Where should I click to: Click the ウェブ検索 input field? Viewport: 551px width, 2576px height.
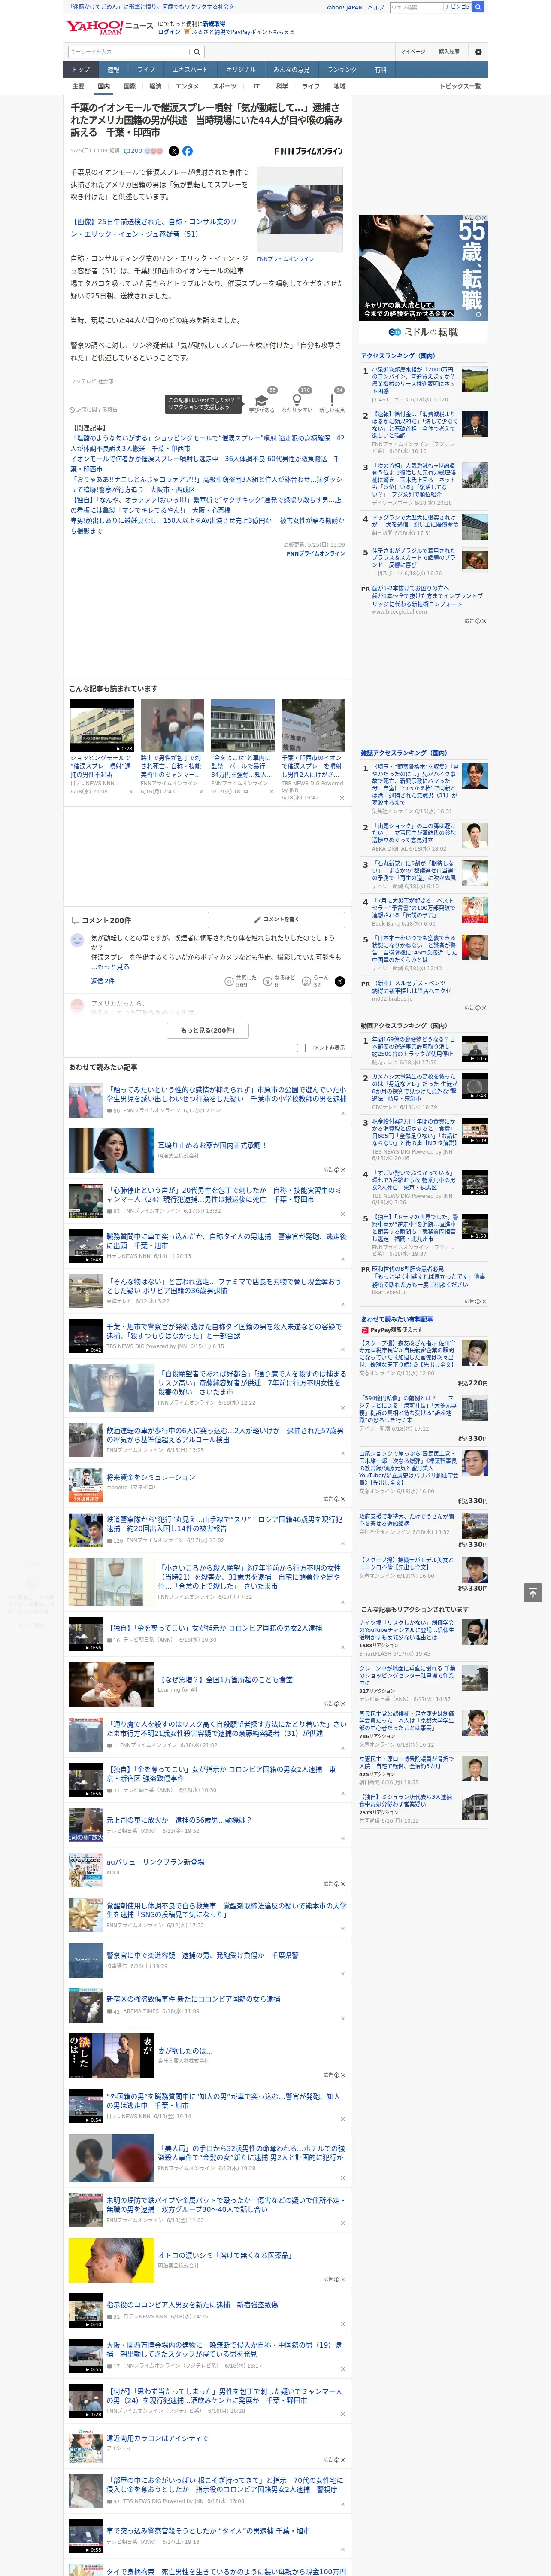point(417,7)
